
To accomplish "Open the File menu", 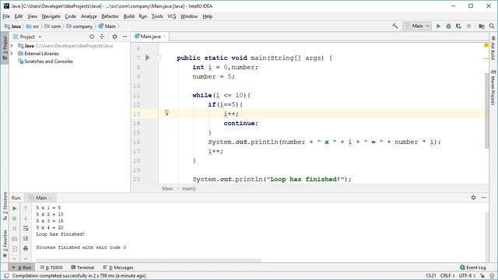I will 6,16.
